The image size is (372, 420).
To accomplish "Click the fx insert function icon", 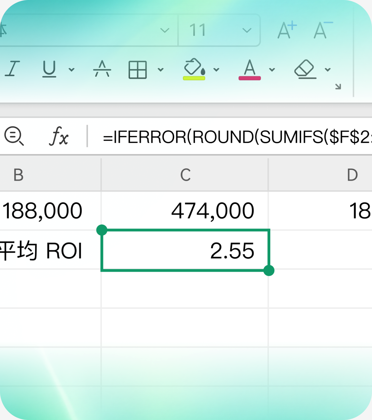I will click(59, 136).
